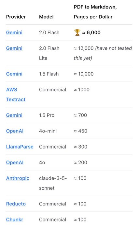This screenshot has height=229, width=138.
Task: Open the AWS Textract provider link
Action: coord(16,95)
